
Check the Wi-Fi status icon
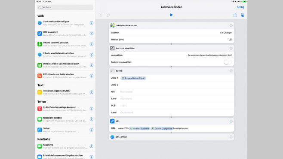pyautogui.click(x=233, y=1)
